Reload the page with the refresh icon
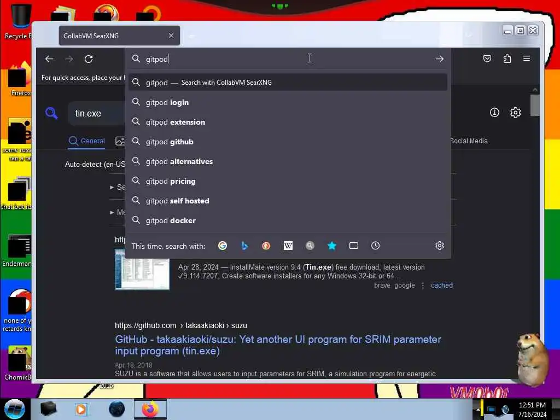The height and width of the screenshot is (420, 560). [x=89, y=59]
